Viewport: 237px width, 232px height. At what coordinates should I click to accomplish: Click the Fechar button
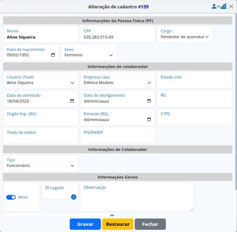(150, 224)
